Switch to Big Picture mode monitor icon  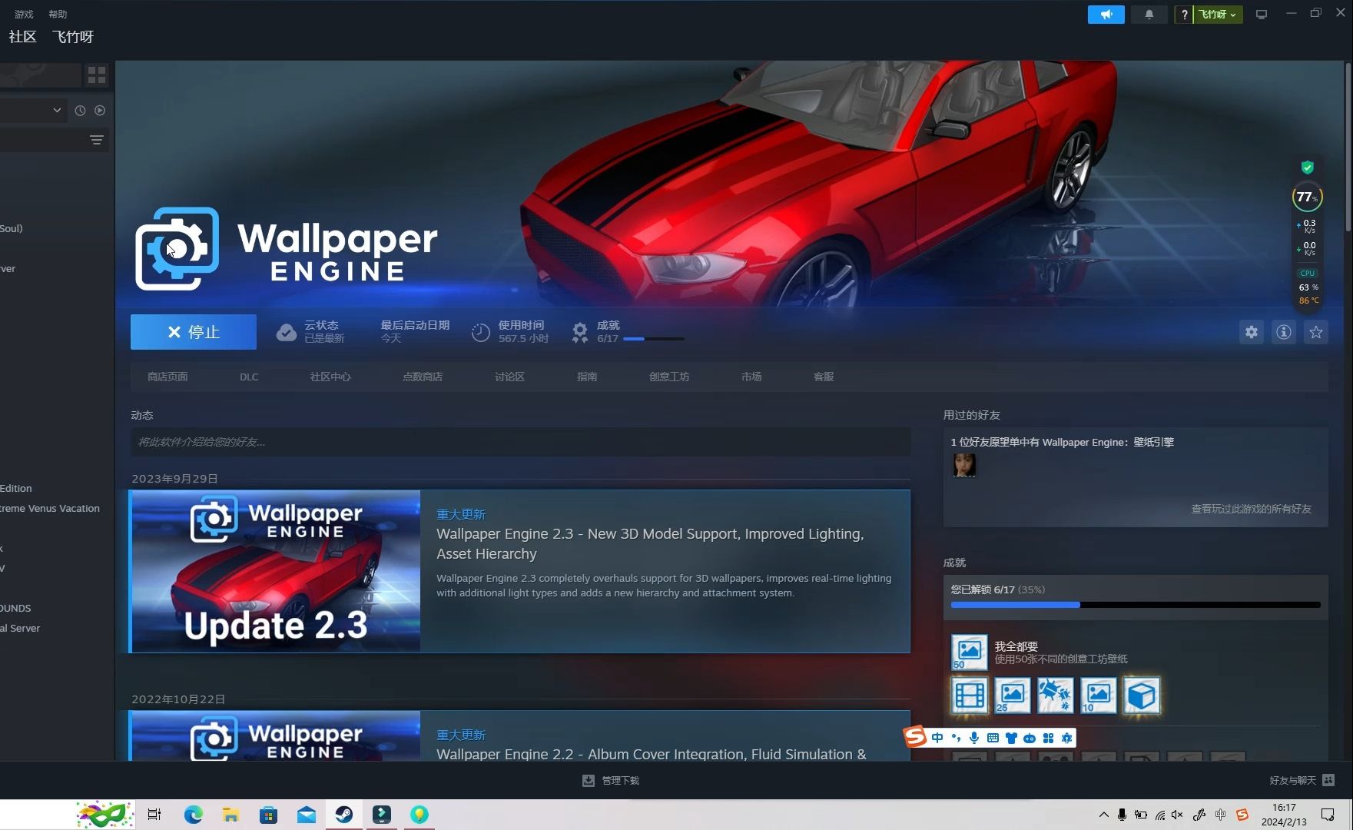pos(1262,15)
